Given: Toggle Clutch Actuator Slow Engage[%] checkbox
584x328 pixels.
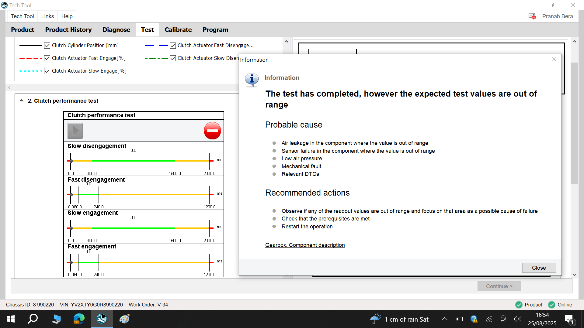Looking at the screenshot, I should 47,71.
